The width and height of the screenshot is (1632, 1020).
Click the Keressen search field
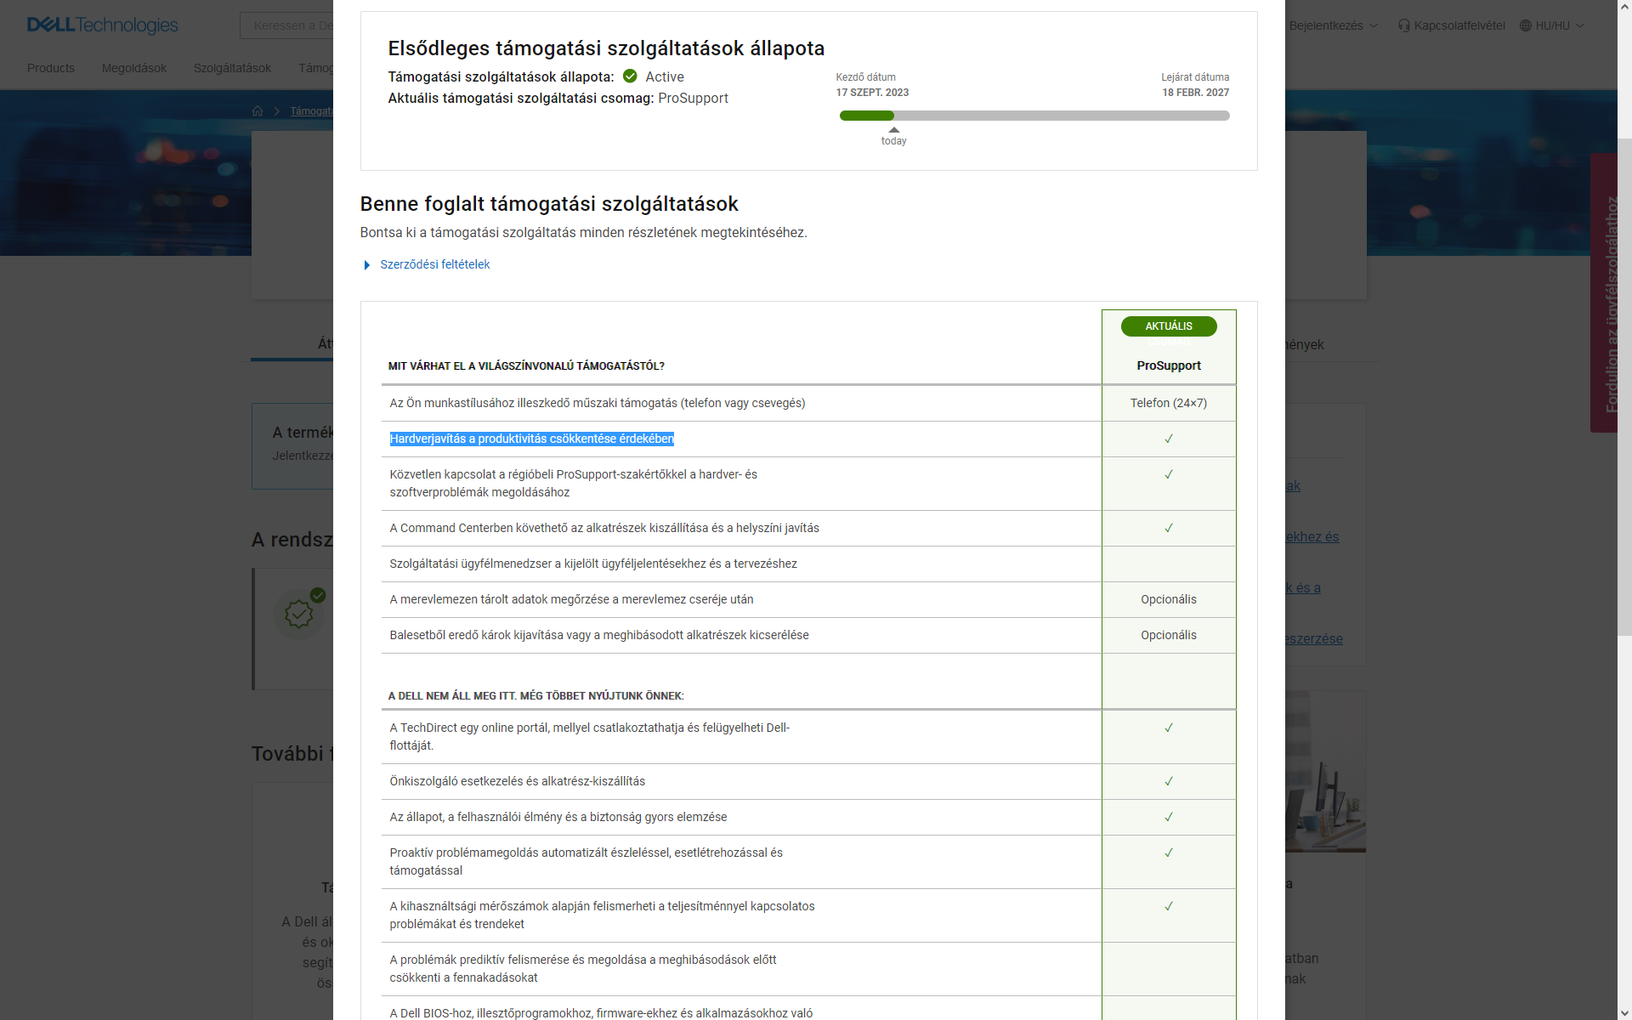(x=286, y=25)
